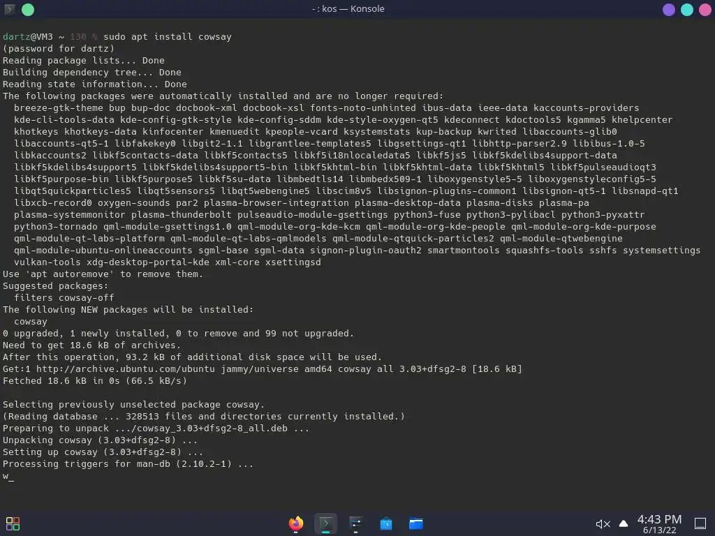The height and width of the screenshot is (536, 715).
Task: Click the 'Preparing to unpack' line
Action: [156, 428]
